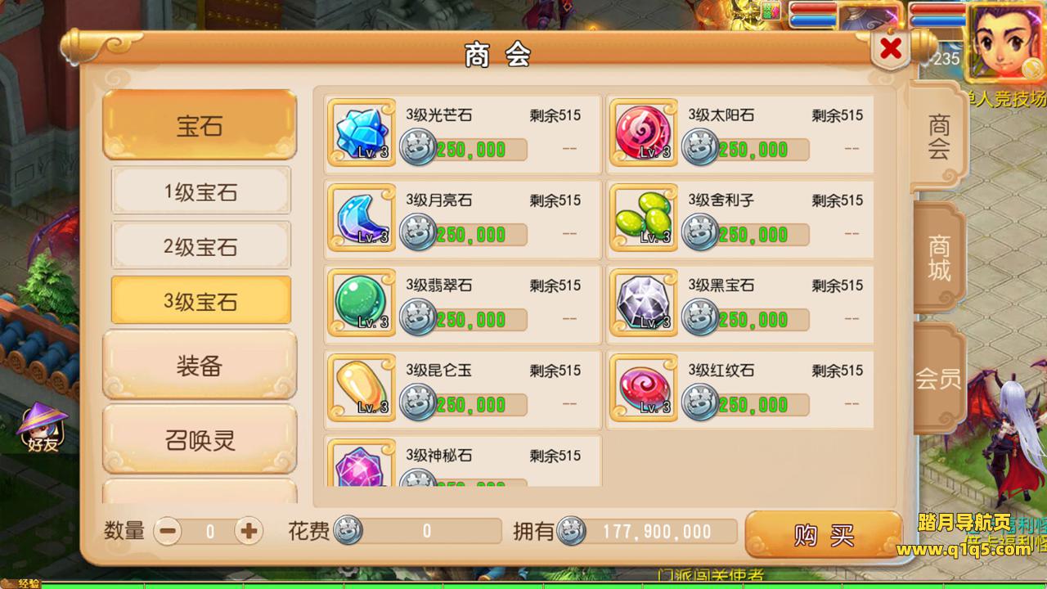Screen dimensions: 1047x589
Task: Expand the 召唤灵 category
Action: [200, 439]
